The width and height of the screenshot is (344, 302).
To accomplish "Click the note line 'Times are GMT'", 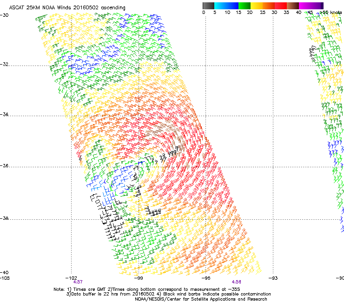I will click(90, 289).
